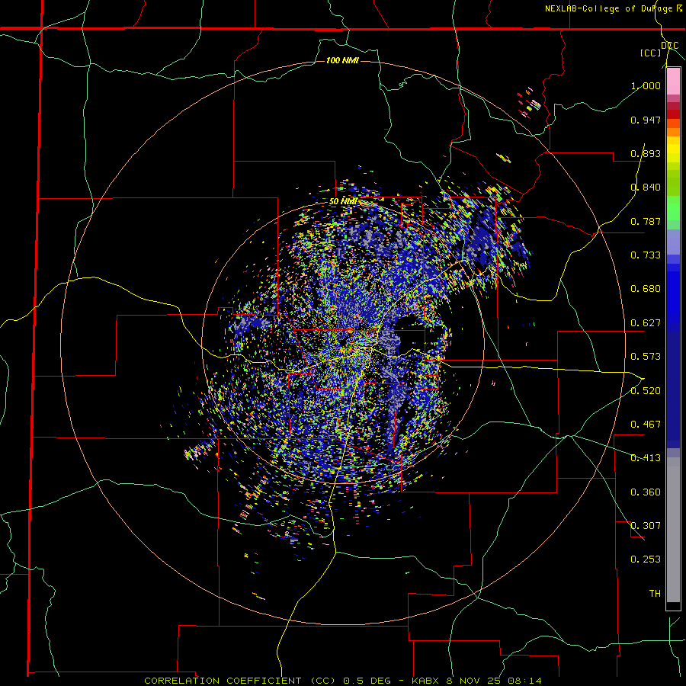
Task: Click the 1.000 scale value
Action: (646, 85)
